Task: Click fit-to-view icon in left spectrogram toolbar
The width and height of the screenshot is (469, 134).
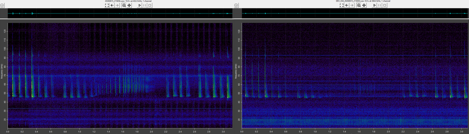Action: (x=107, y=5)
